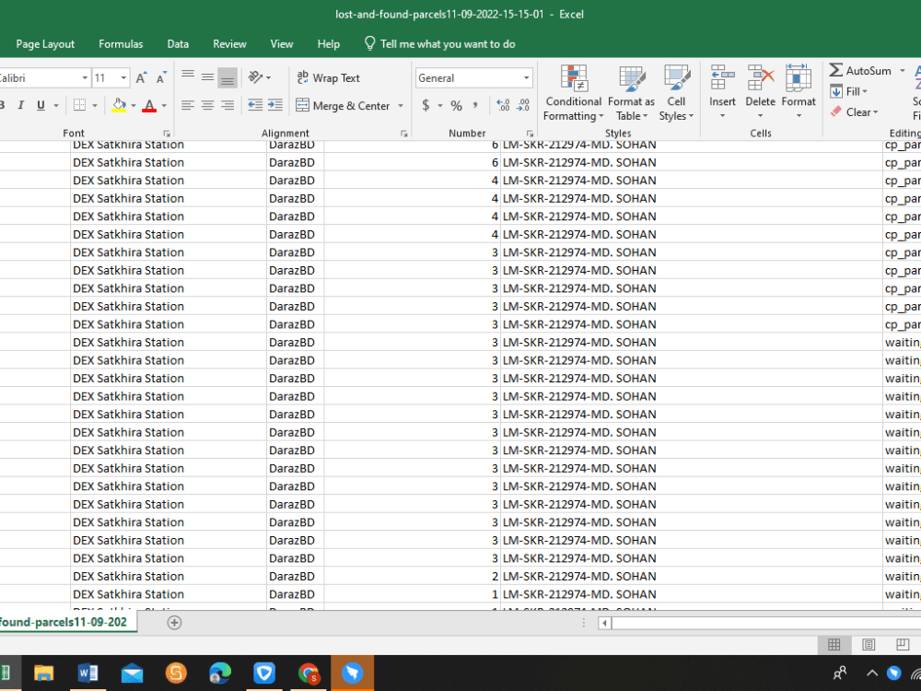Increase font size with the large A icon
The height and width of the screenshot is (691, 921).
point(141,77)
